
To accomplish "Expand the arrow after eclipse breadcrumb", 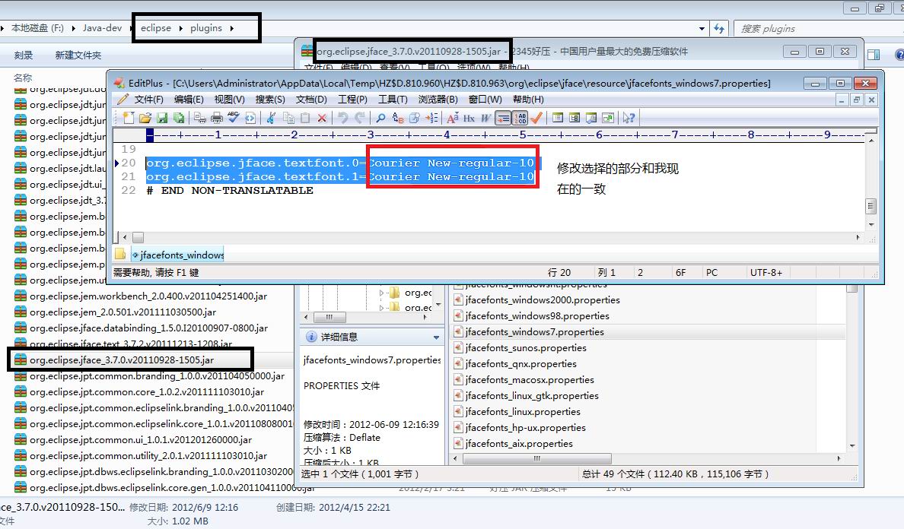I will (180, 28).
